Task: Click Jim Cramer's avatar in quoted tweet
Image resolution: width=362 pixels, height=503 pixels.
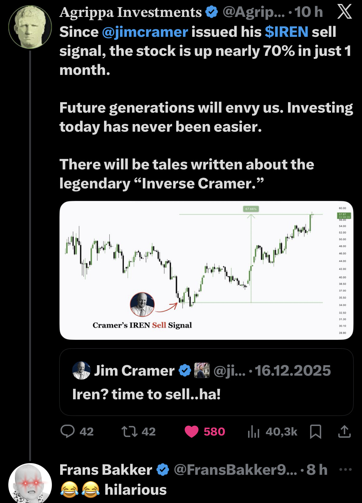Action: (81, 371)
